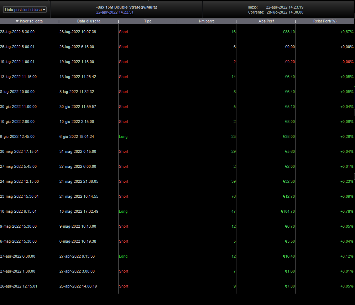
Task: Select entry date 10-mag-2022 6.15.01
Action: [19, 211]
